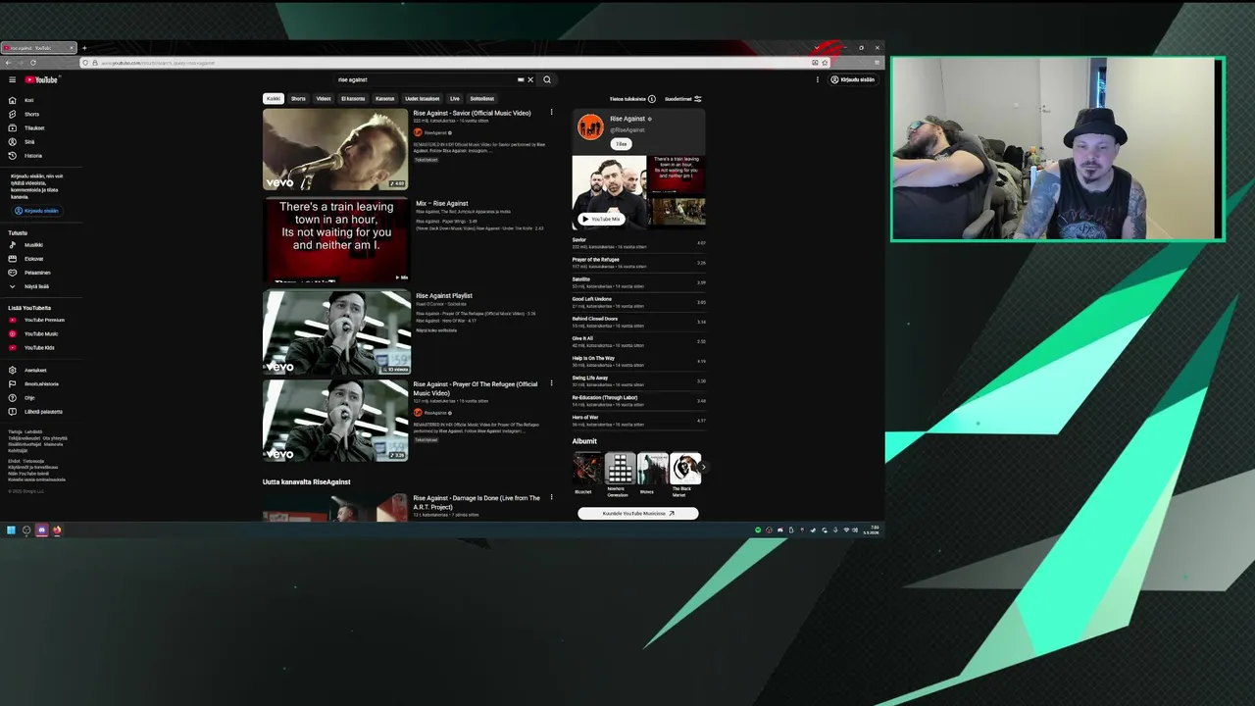Viewport: 1255px width, 706px height.
Task: Select the Soittolistat filter chip
Action: [481, 98]
